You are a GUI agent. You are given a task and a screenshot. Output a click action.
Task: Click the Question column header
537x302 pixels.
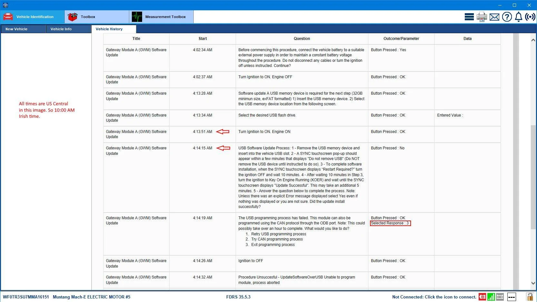[302, 39]
